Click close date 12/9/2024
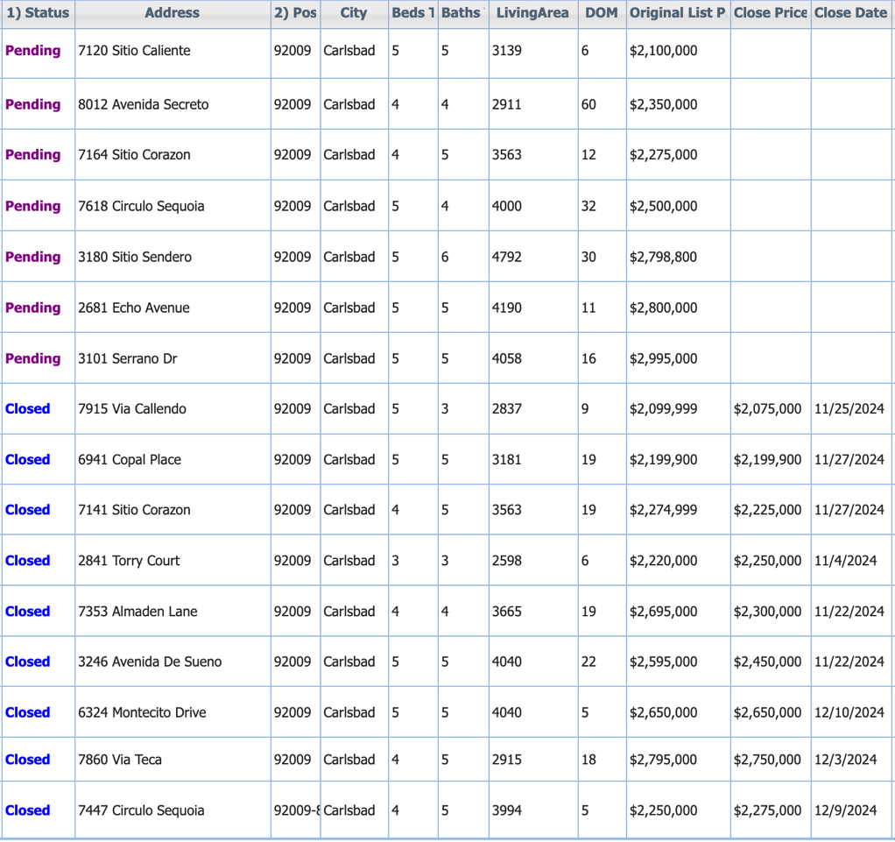The width and height of the screenshot is (895, 842). [x=845, y=810]
